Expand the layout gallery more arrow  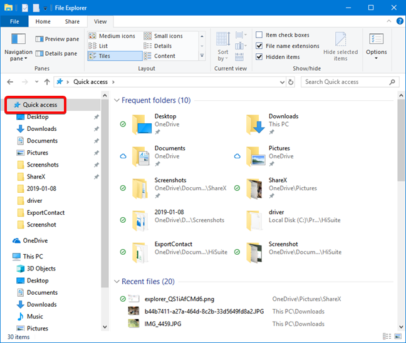click(202, 56)
